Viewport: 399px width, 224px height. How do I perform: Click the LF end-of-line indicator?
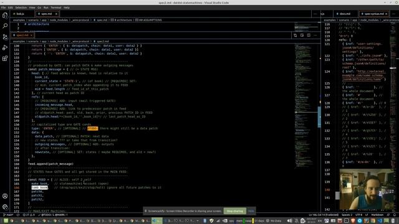coord(367,215)
